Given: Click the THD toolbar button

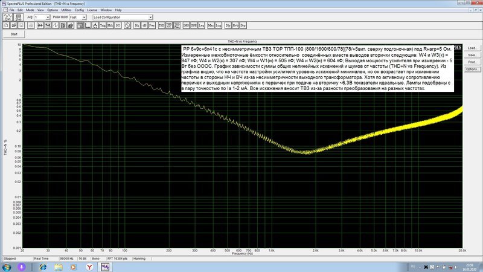Looking at the screenshot, I should [161, 25].
